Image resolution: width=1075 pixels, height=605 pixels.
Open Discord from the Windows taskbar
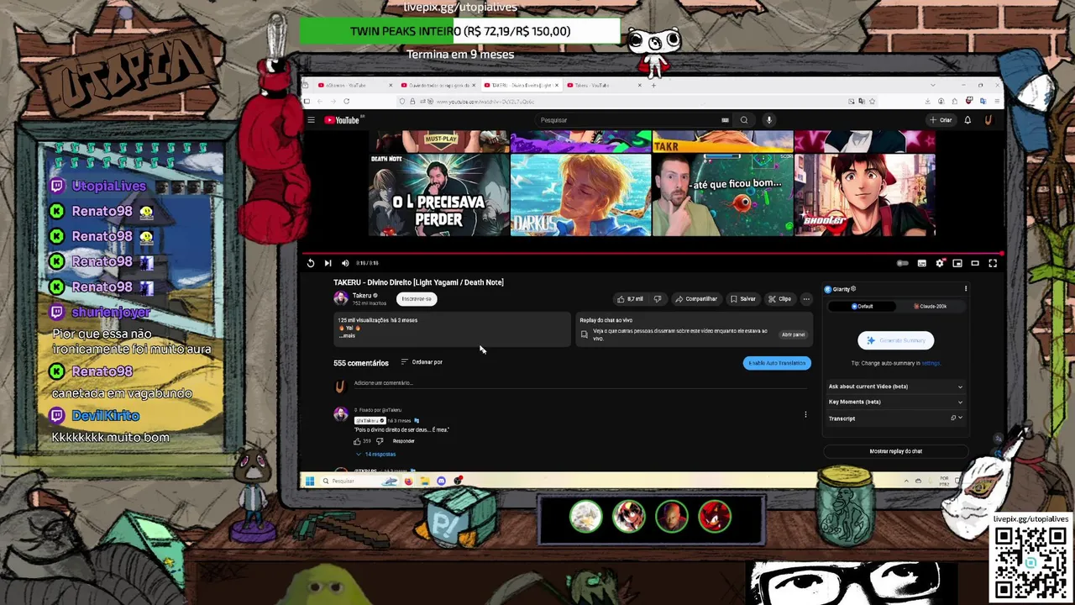click(441, 481)
